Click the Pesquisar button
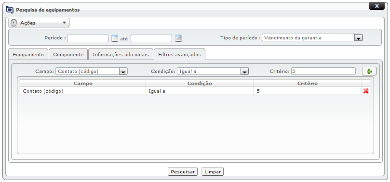The image size is (390, 182). point(183,171)
